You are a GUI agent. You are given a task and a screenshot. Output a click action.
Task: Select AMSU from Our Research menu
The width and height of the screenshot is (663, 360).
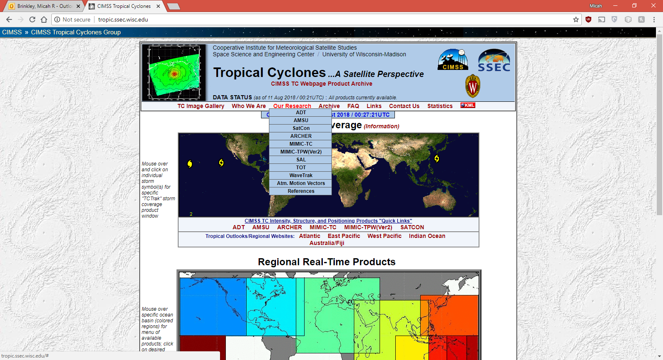click(301, 120)
